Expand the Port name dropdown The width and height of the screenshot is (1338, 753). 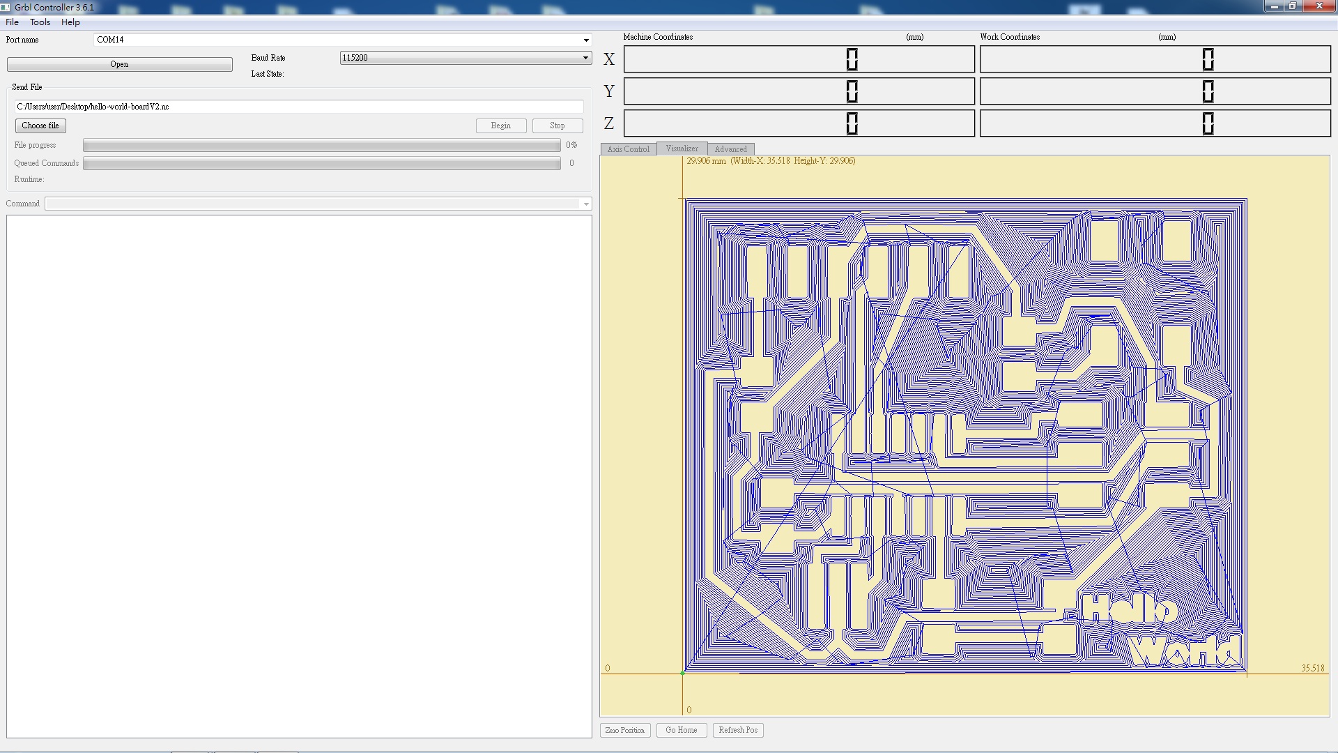[585, 40]
